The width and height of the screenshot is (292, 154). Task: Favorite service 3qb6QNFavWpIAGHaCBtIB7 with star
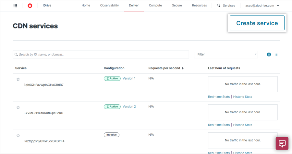pos(18,79)
